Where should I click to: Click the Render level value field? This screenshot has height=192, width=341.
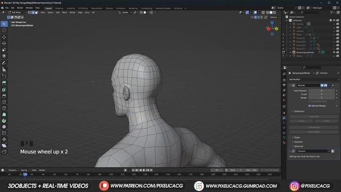[321, 98]
